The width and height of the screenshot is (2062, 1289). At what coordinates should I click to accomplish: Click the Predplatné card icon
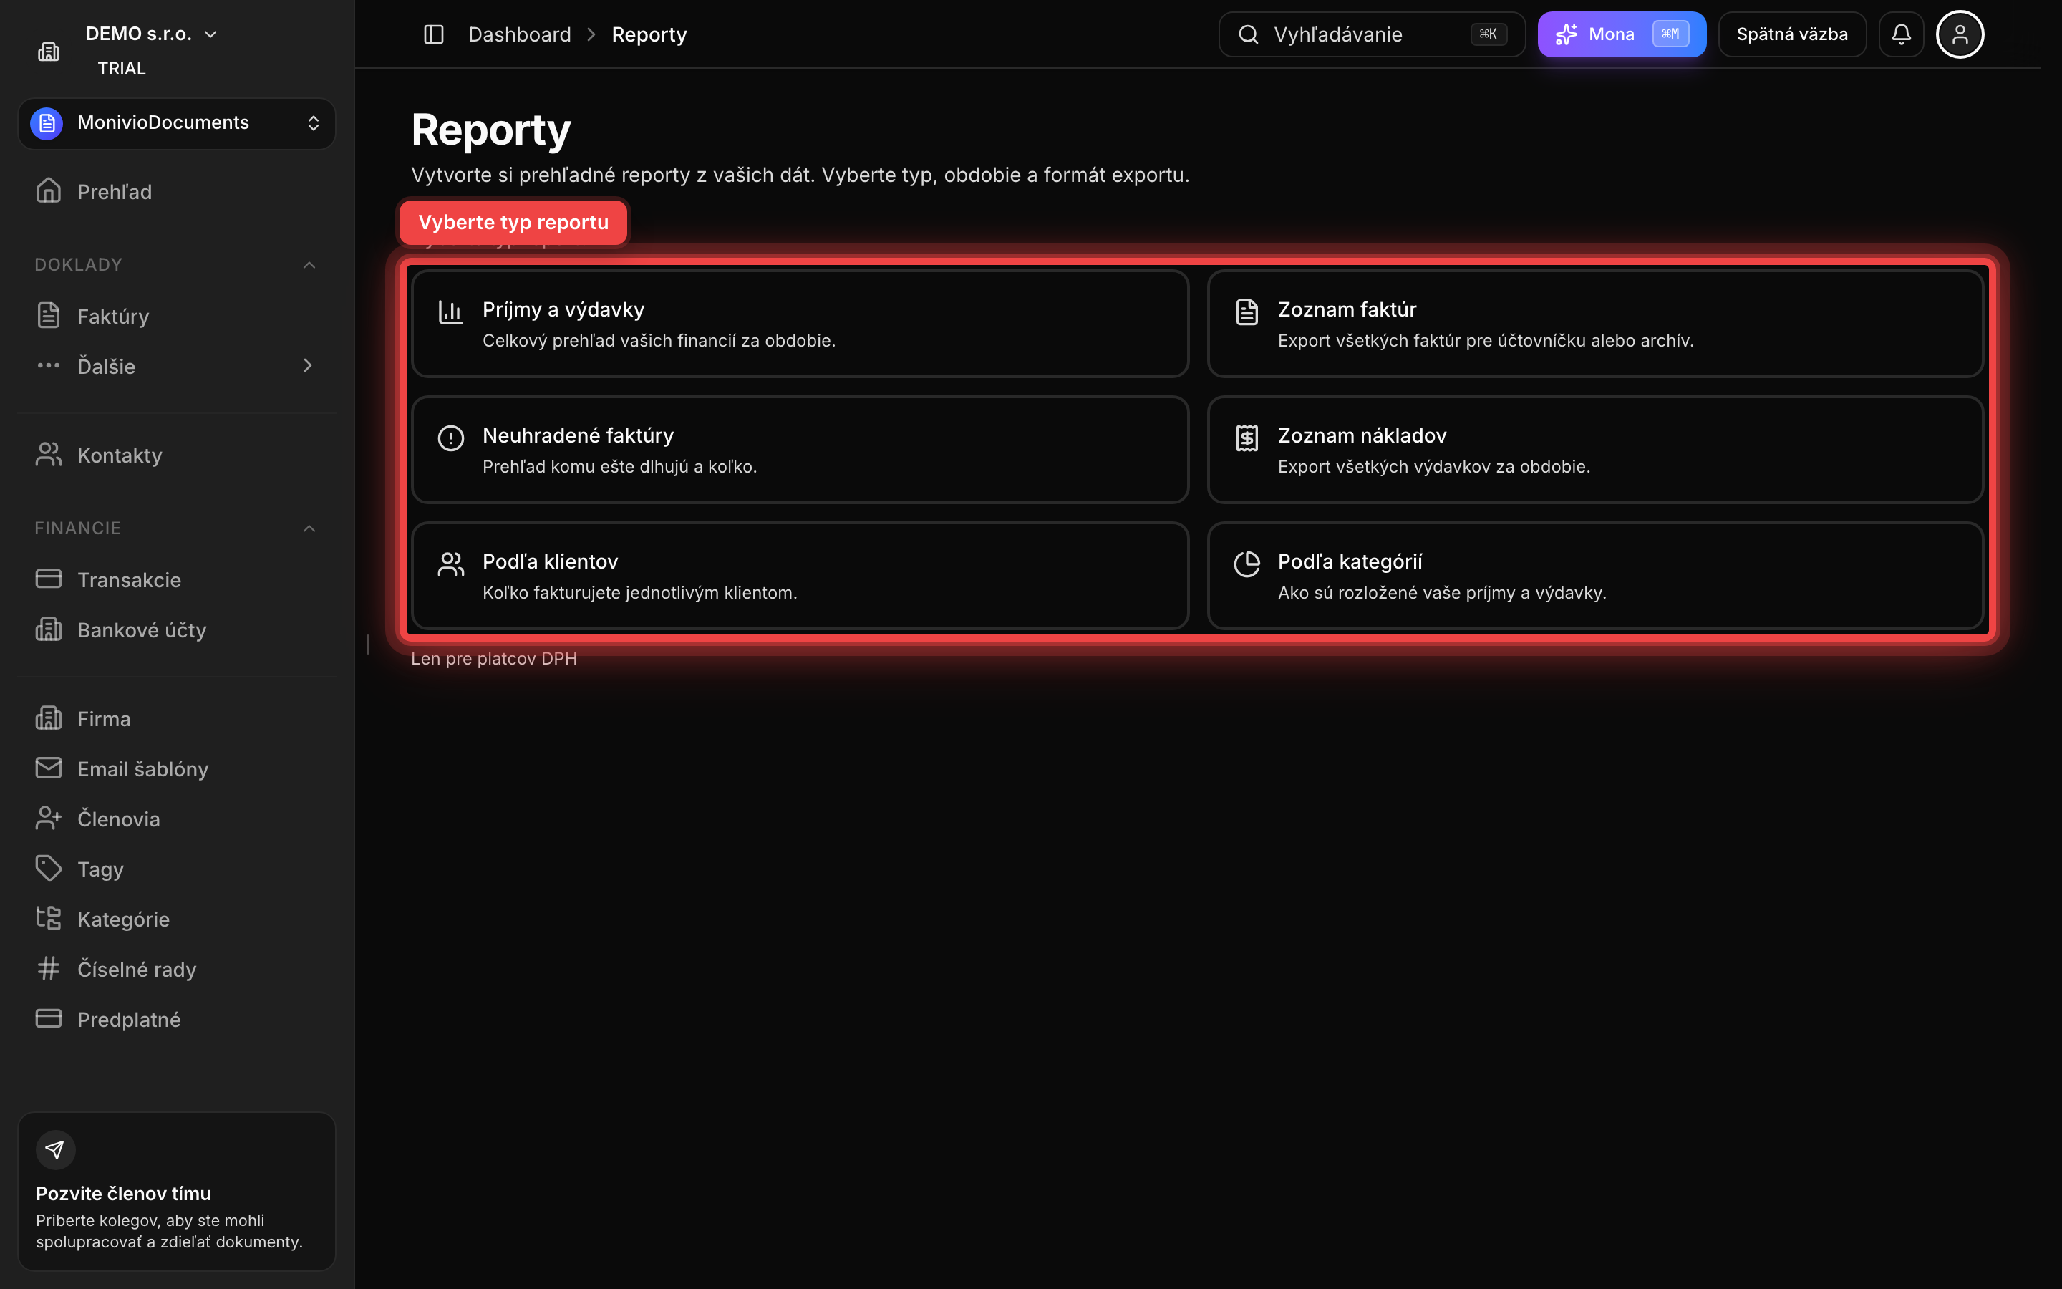pos(49,1019)
